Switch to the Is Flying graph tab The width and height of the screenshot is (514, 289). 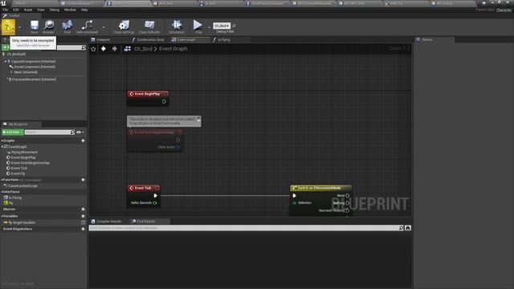point(224,39)
